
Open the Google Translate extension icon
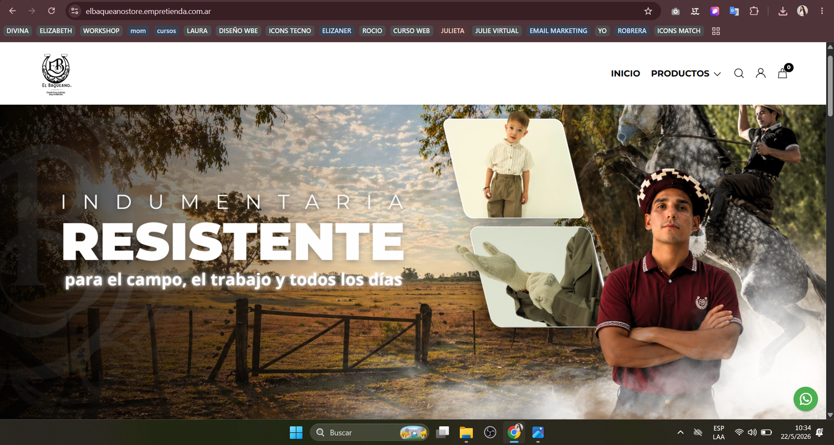(734, 11)
